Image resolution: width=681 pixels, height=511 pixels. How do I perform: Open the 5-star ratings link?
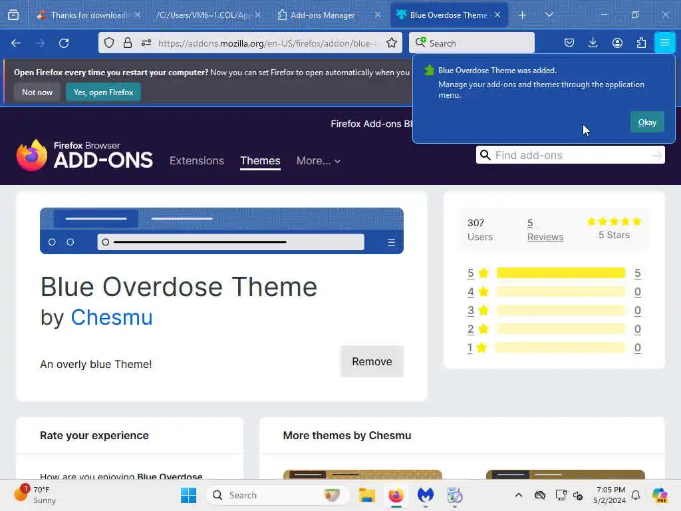pos(471,273)
